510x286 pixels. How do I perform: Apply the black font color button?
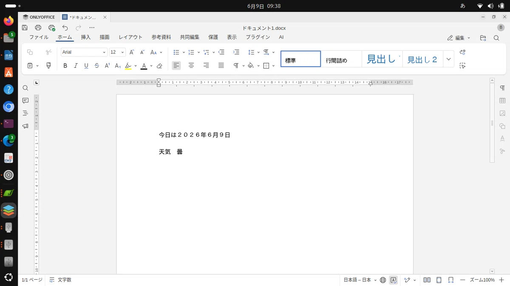pyautogui.click(x=144, y=66)
